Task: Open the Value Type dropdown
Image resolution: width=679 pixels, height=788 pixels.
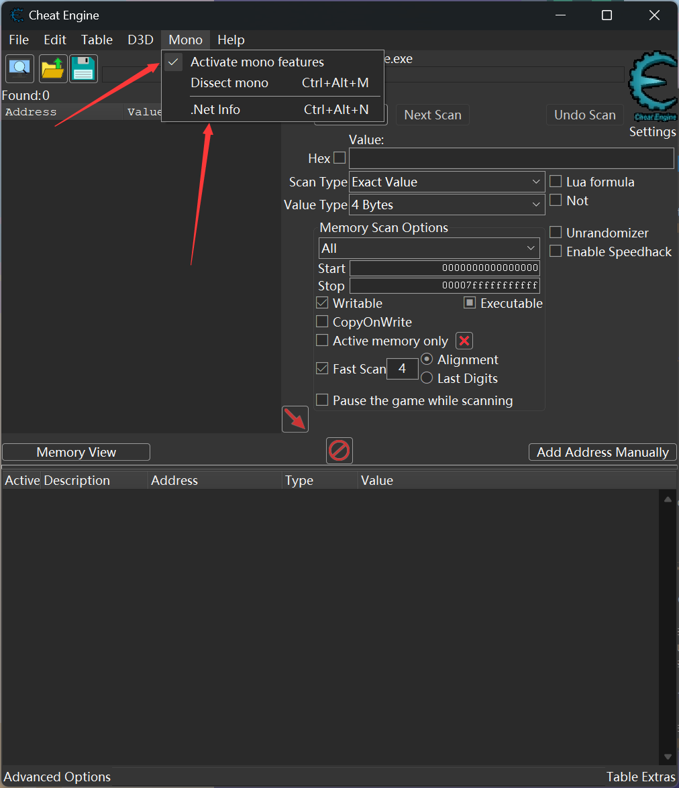Action: click(447, 205)
